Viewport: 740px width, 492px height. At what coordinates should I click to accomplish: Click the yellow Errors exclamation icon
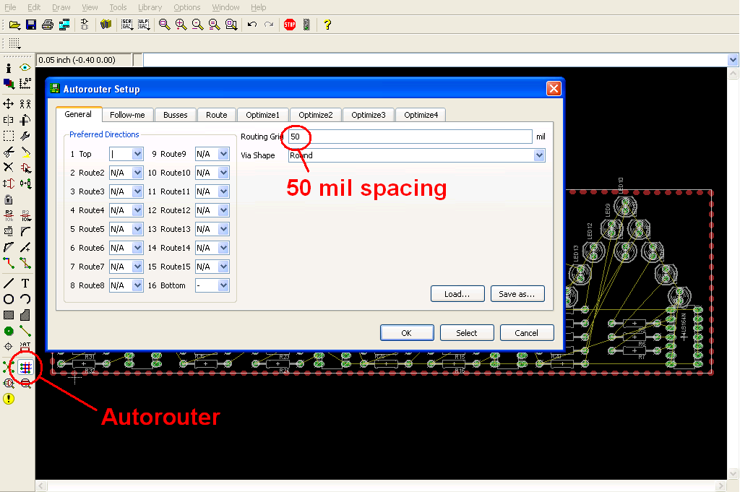9,399
